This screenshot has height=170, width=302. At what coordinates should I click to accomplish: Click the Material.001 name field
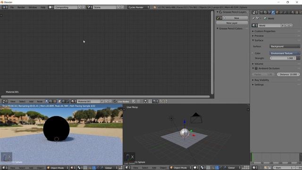(88, 101)
